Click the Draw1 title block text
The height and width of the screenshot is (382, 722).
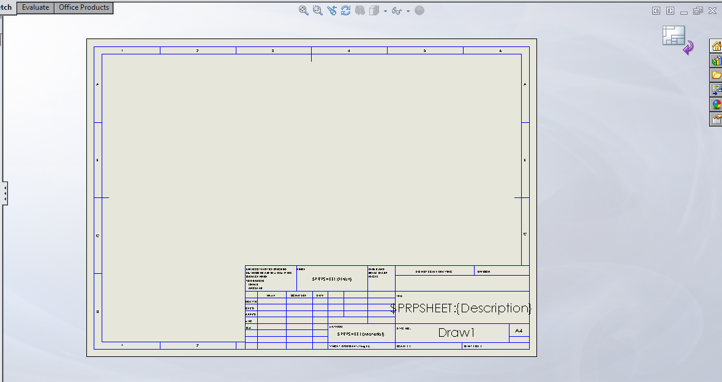click(456, 332)
